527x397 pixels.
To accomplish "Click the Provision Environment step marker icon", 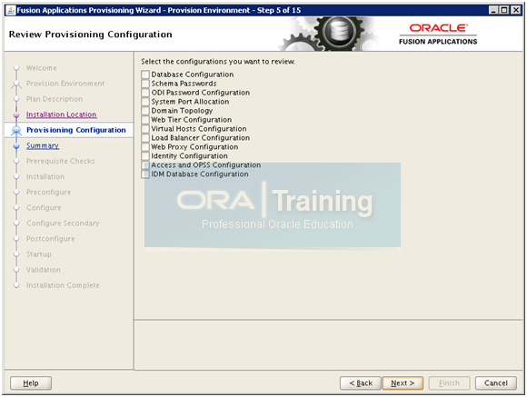I will click(x=16, y=84).
